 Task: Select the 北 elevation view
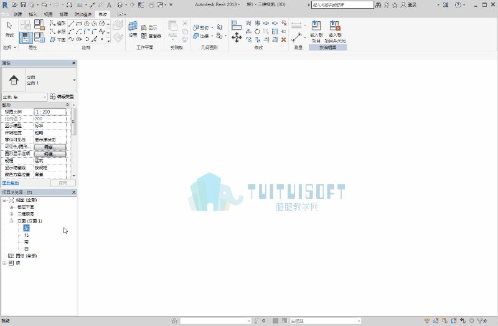coord(26,235)
